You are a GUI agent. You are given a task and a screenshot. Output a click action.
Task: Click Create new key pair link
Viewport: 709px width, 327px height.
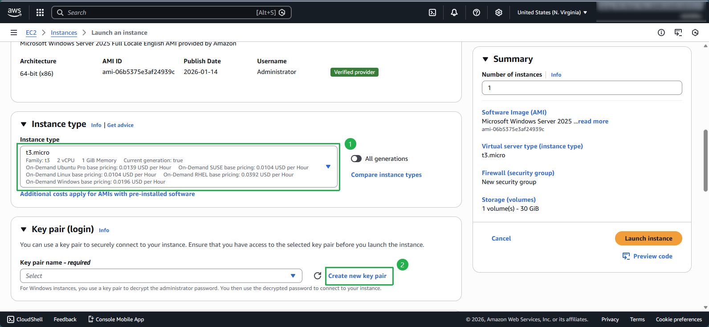[357, 276]
